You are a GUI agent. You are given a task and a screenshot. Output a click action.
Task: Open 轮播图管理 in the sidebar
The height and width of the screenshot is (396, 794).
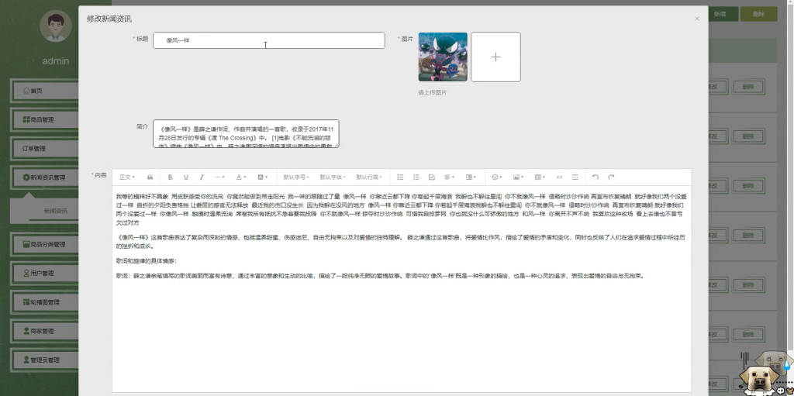coord(44,301)
